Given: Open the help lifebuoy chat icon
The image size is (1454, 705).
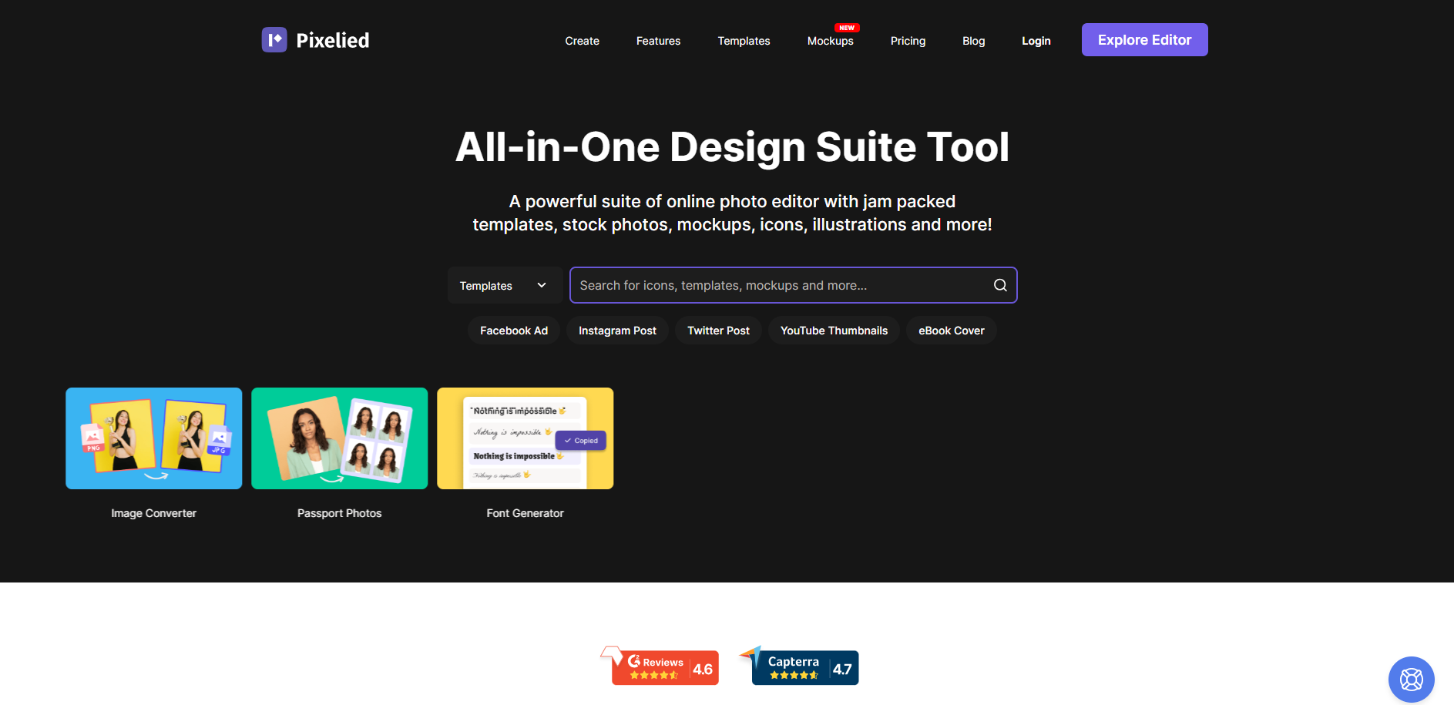Looking at the screenshot, I should (x=1411, y=679).
